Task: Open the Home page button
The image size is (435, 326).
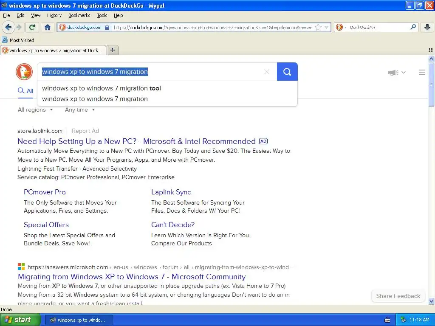Action: [x=48, y=27]
